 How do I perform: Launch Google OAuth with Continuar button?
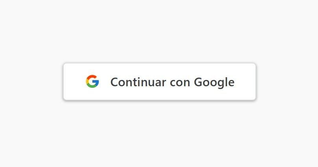point(160,82)
